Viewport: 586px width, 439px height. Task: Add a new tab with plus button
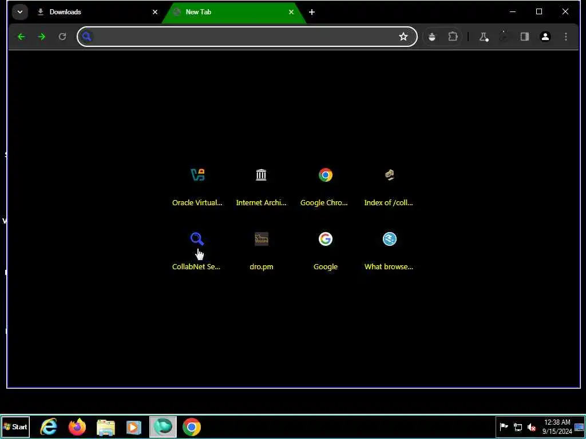tap(312, 12)
